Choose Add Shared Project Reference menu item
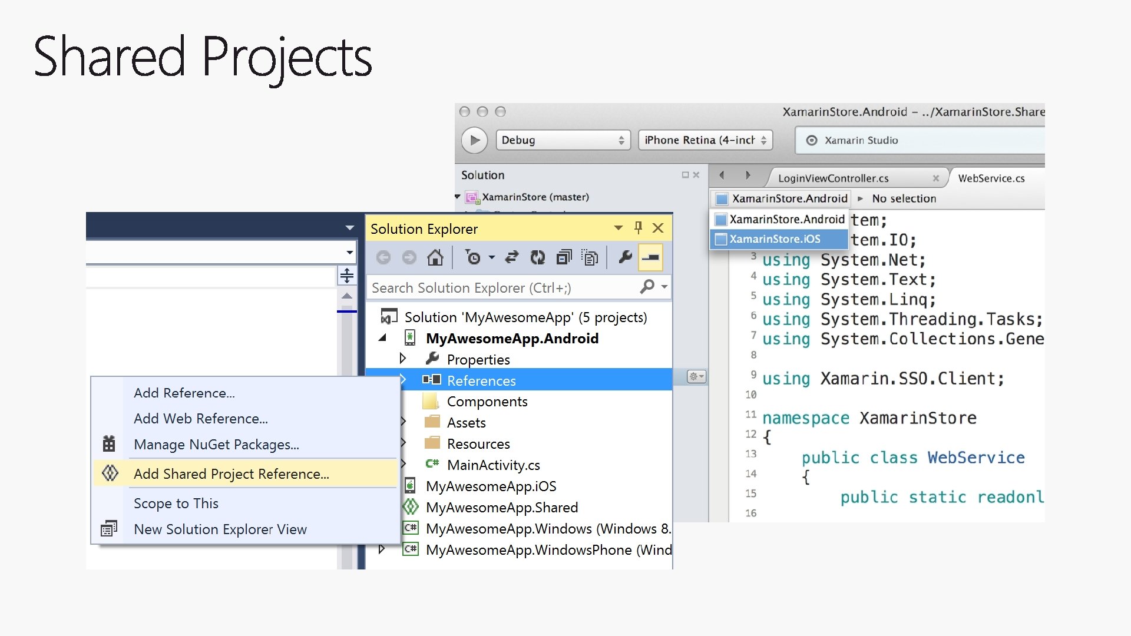This screenshot has width=1131, height=636. (x=231, y=474)
